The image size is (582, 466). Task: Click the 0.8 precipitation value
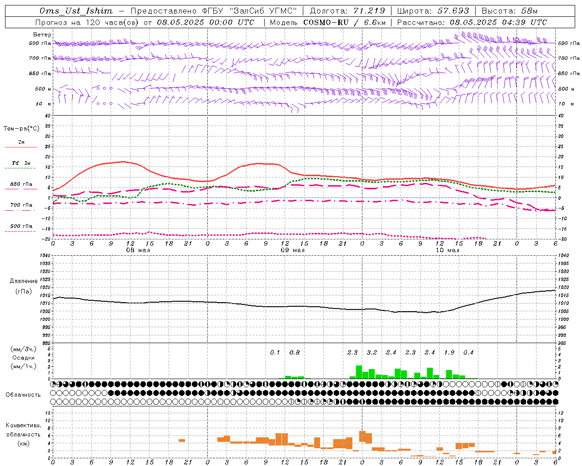[294, 352]
